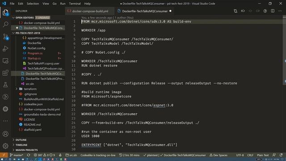Image resolution: width=286 pixels, height=161 pixels.
Task: Open the Test flask icon in activity bar
Action: coord(5,85)
